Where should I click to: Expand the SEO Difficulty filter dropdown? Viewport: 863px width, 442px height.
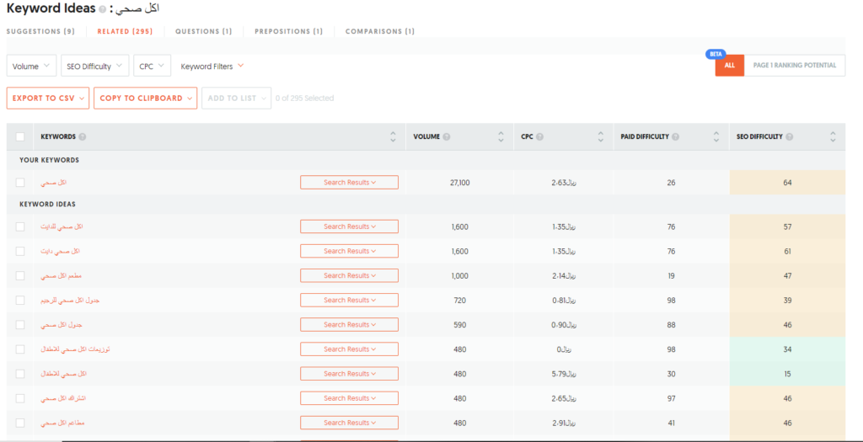[94, 66]
